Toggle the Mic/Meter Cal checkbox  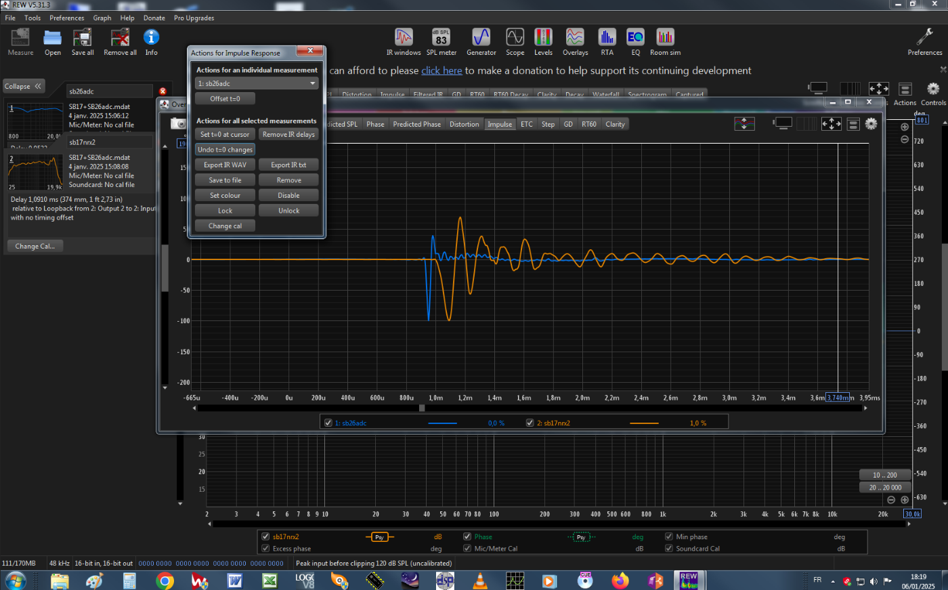(x=467, y=549)
